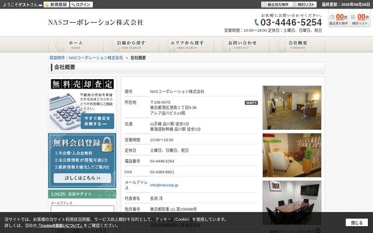The image size is (373, 233).
Task: Click the calculator image in the 査定 banner
Action: 65,111
